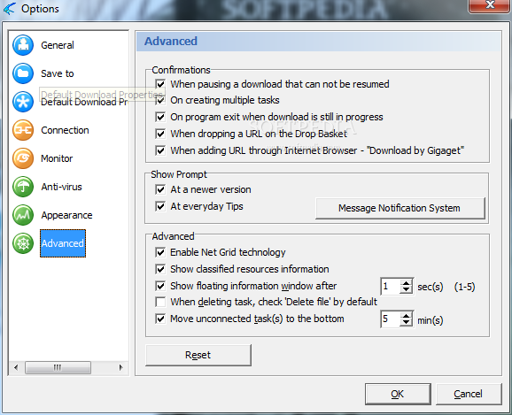Disable prompt 'At a newer version'
This screenshot has height=415, width=512.
(x=160, y=189)
